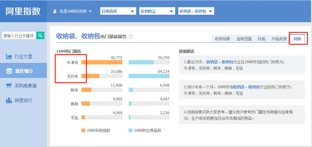Viewport: 312px width, 147px height.
Task: Click the 阿里排行 bar chart icon
Action: 9,100
